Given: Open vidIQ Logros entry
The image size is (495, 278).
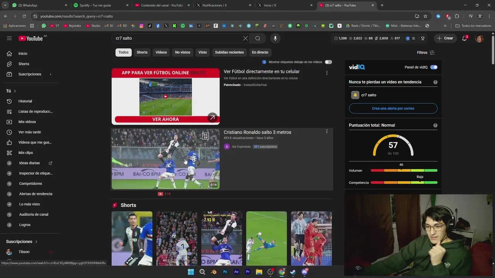Looking at the screenshot, I should [x=25, y=225].
